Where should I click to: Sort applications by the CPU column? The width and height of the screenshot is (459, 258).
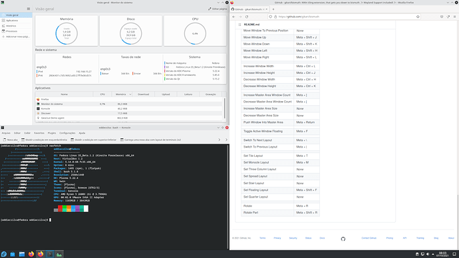click(102, 94)
